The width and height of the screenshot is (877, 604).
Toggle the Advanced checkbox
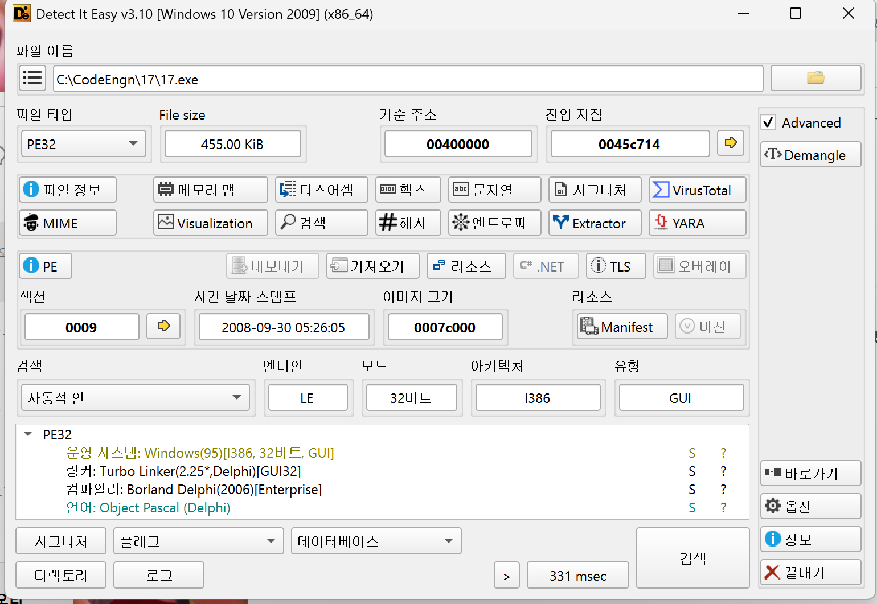[x=768, y=122]
